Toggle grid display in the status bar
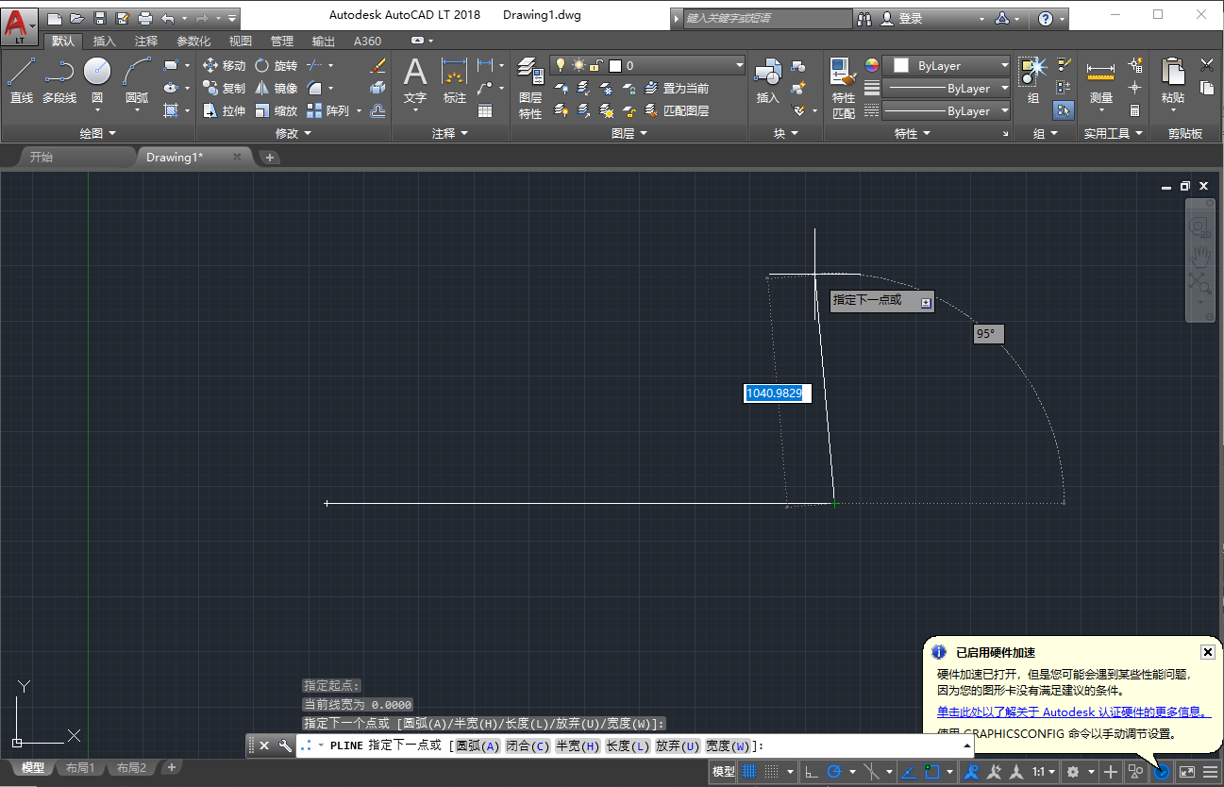The height and width of the screenshot is (787, 1224). (748, 771)
